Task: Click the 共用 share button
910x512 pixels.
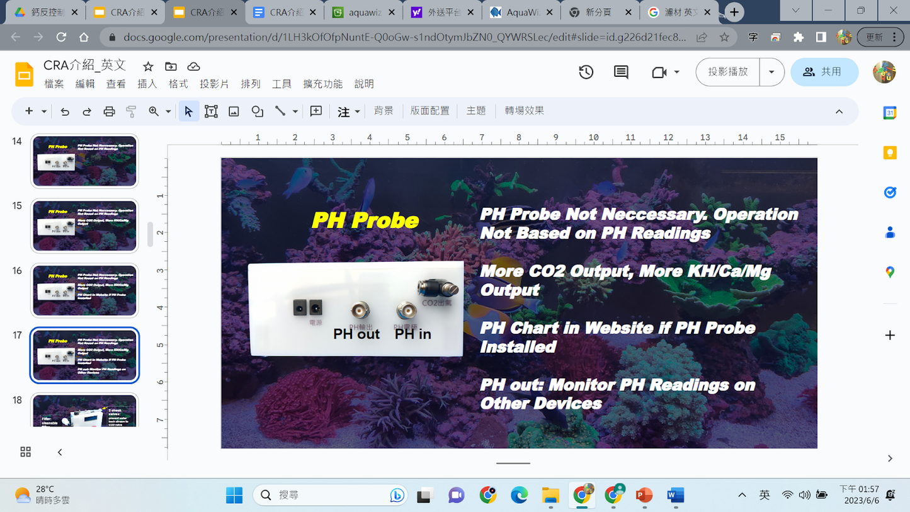Action: pyautogui.click(x=824, y=72)
